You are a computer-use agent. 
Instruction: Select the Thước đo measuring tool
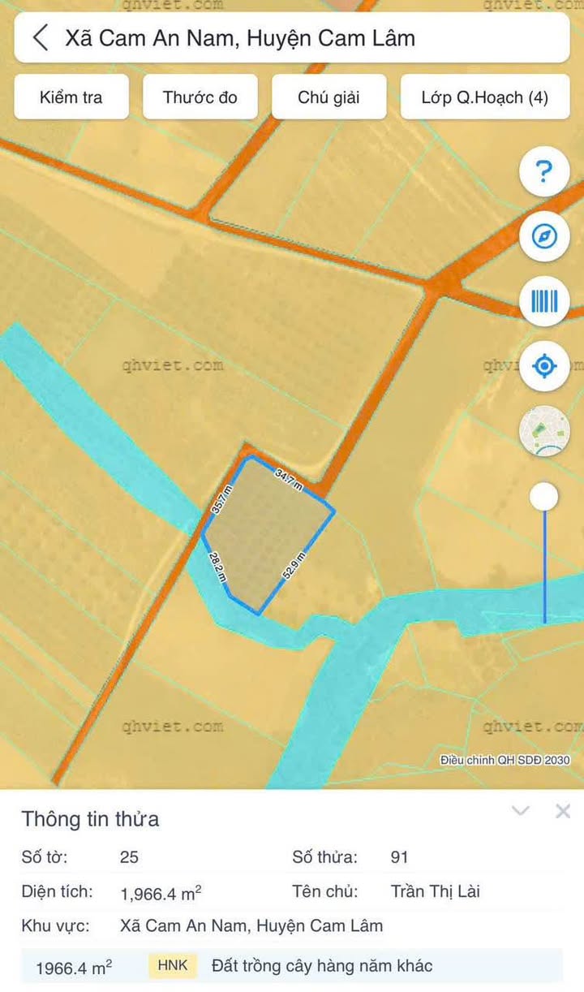pos(200,97)
